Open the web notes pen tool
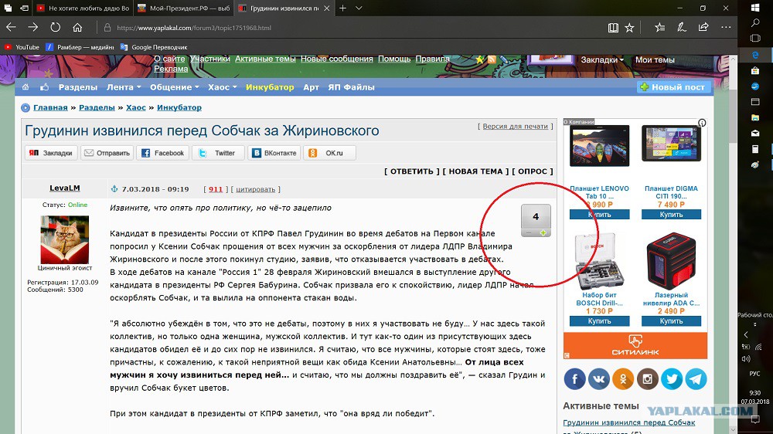Viewport: 773px width, 434px height. click(682, 28)
